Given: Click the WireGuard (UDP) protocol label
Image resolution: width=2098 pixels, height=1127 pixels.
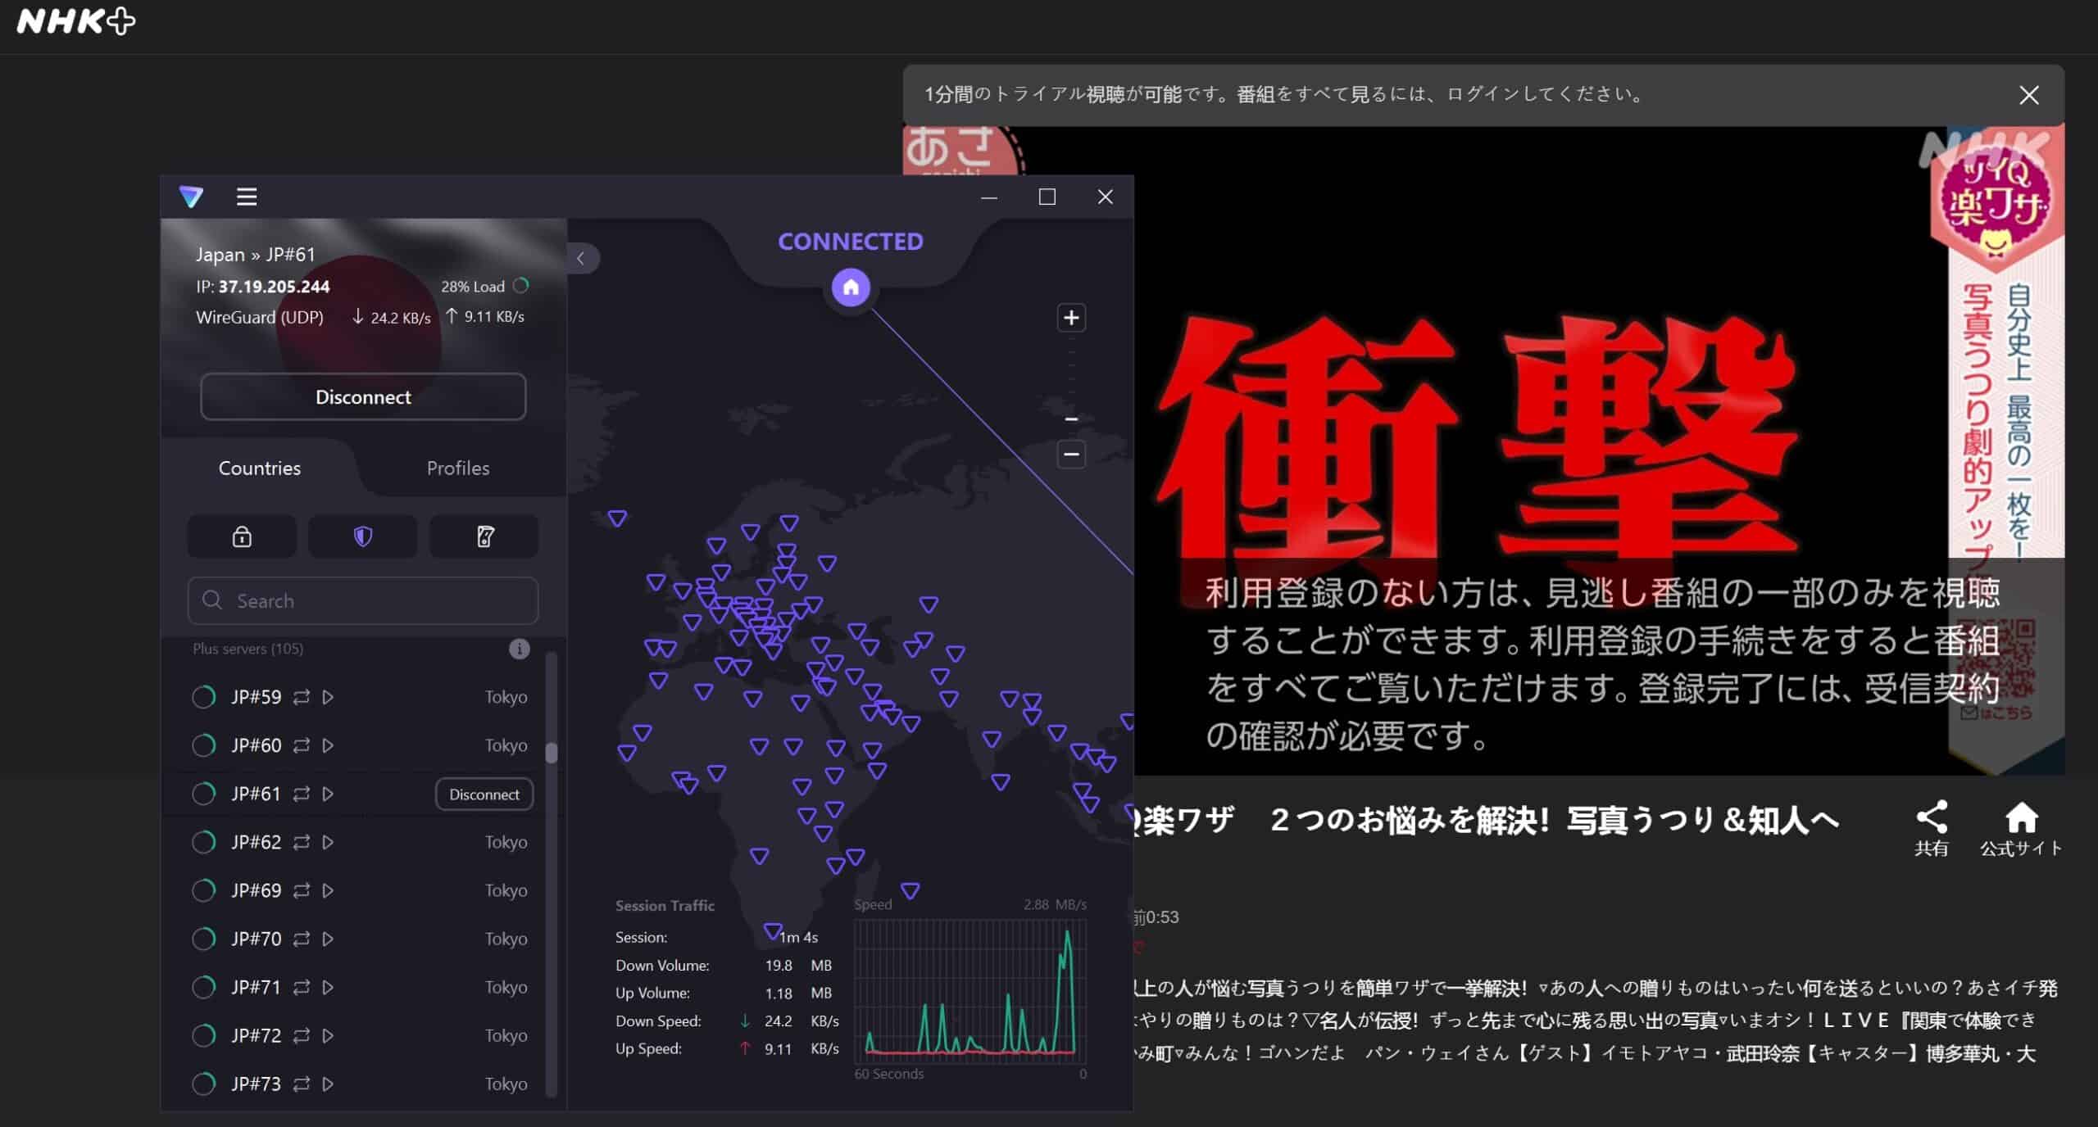Looking at the screenshot, I should (x=259, y=317).
